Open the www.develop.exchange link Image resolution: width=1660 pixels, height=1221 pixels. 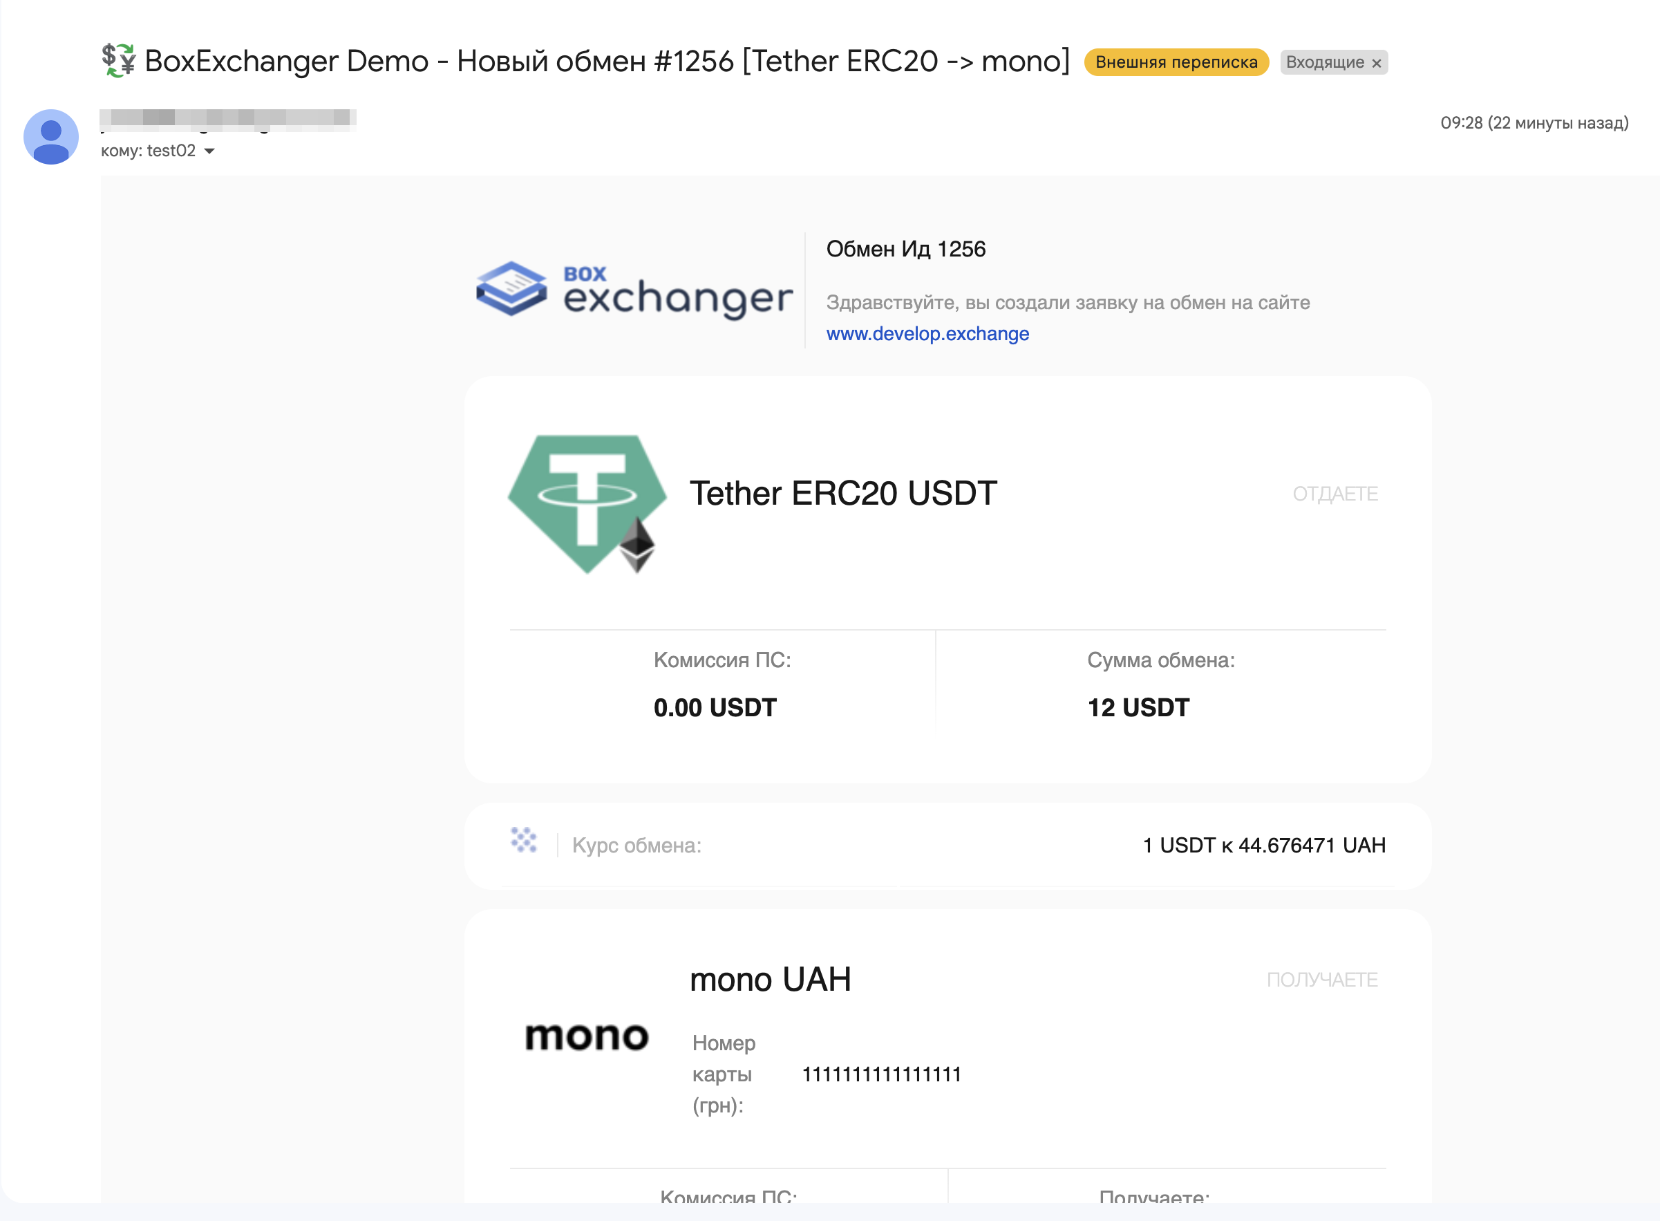(x=927, y=333)
